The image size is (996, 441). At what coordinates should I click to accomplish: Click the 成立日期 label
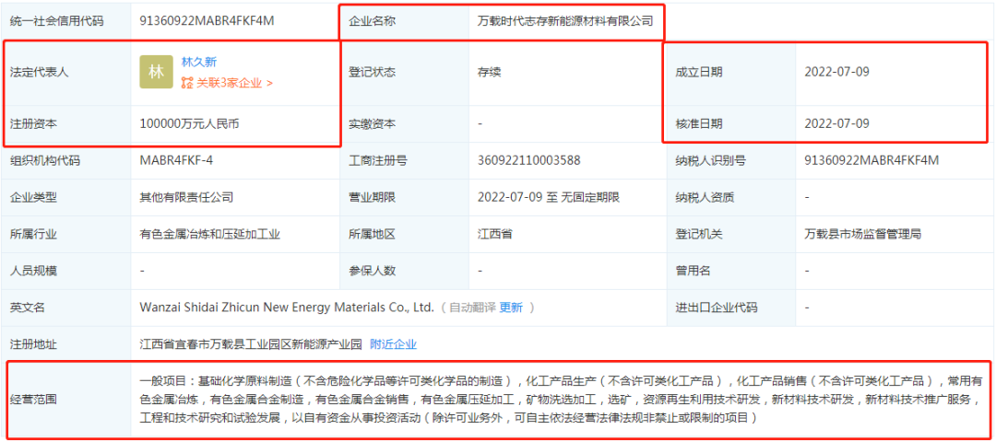coord(699,73)
